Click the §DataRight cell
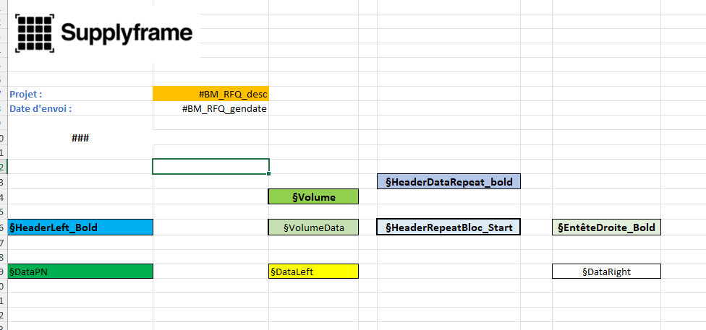706x330 pixels. coord(606,272)
